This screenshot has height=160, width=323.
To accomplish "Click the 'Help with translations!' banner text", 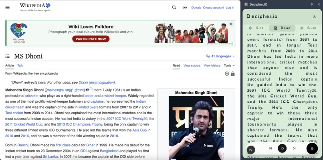I will 220,43.
